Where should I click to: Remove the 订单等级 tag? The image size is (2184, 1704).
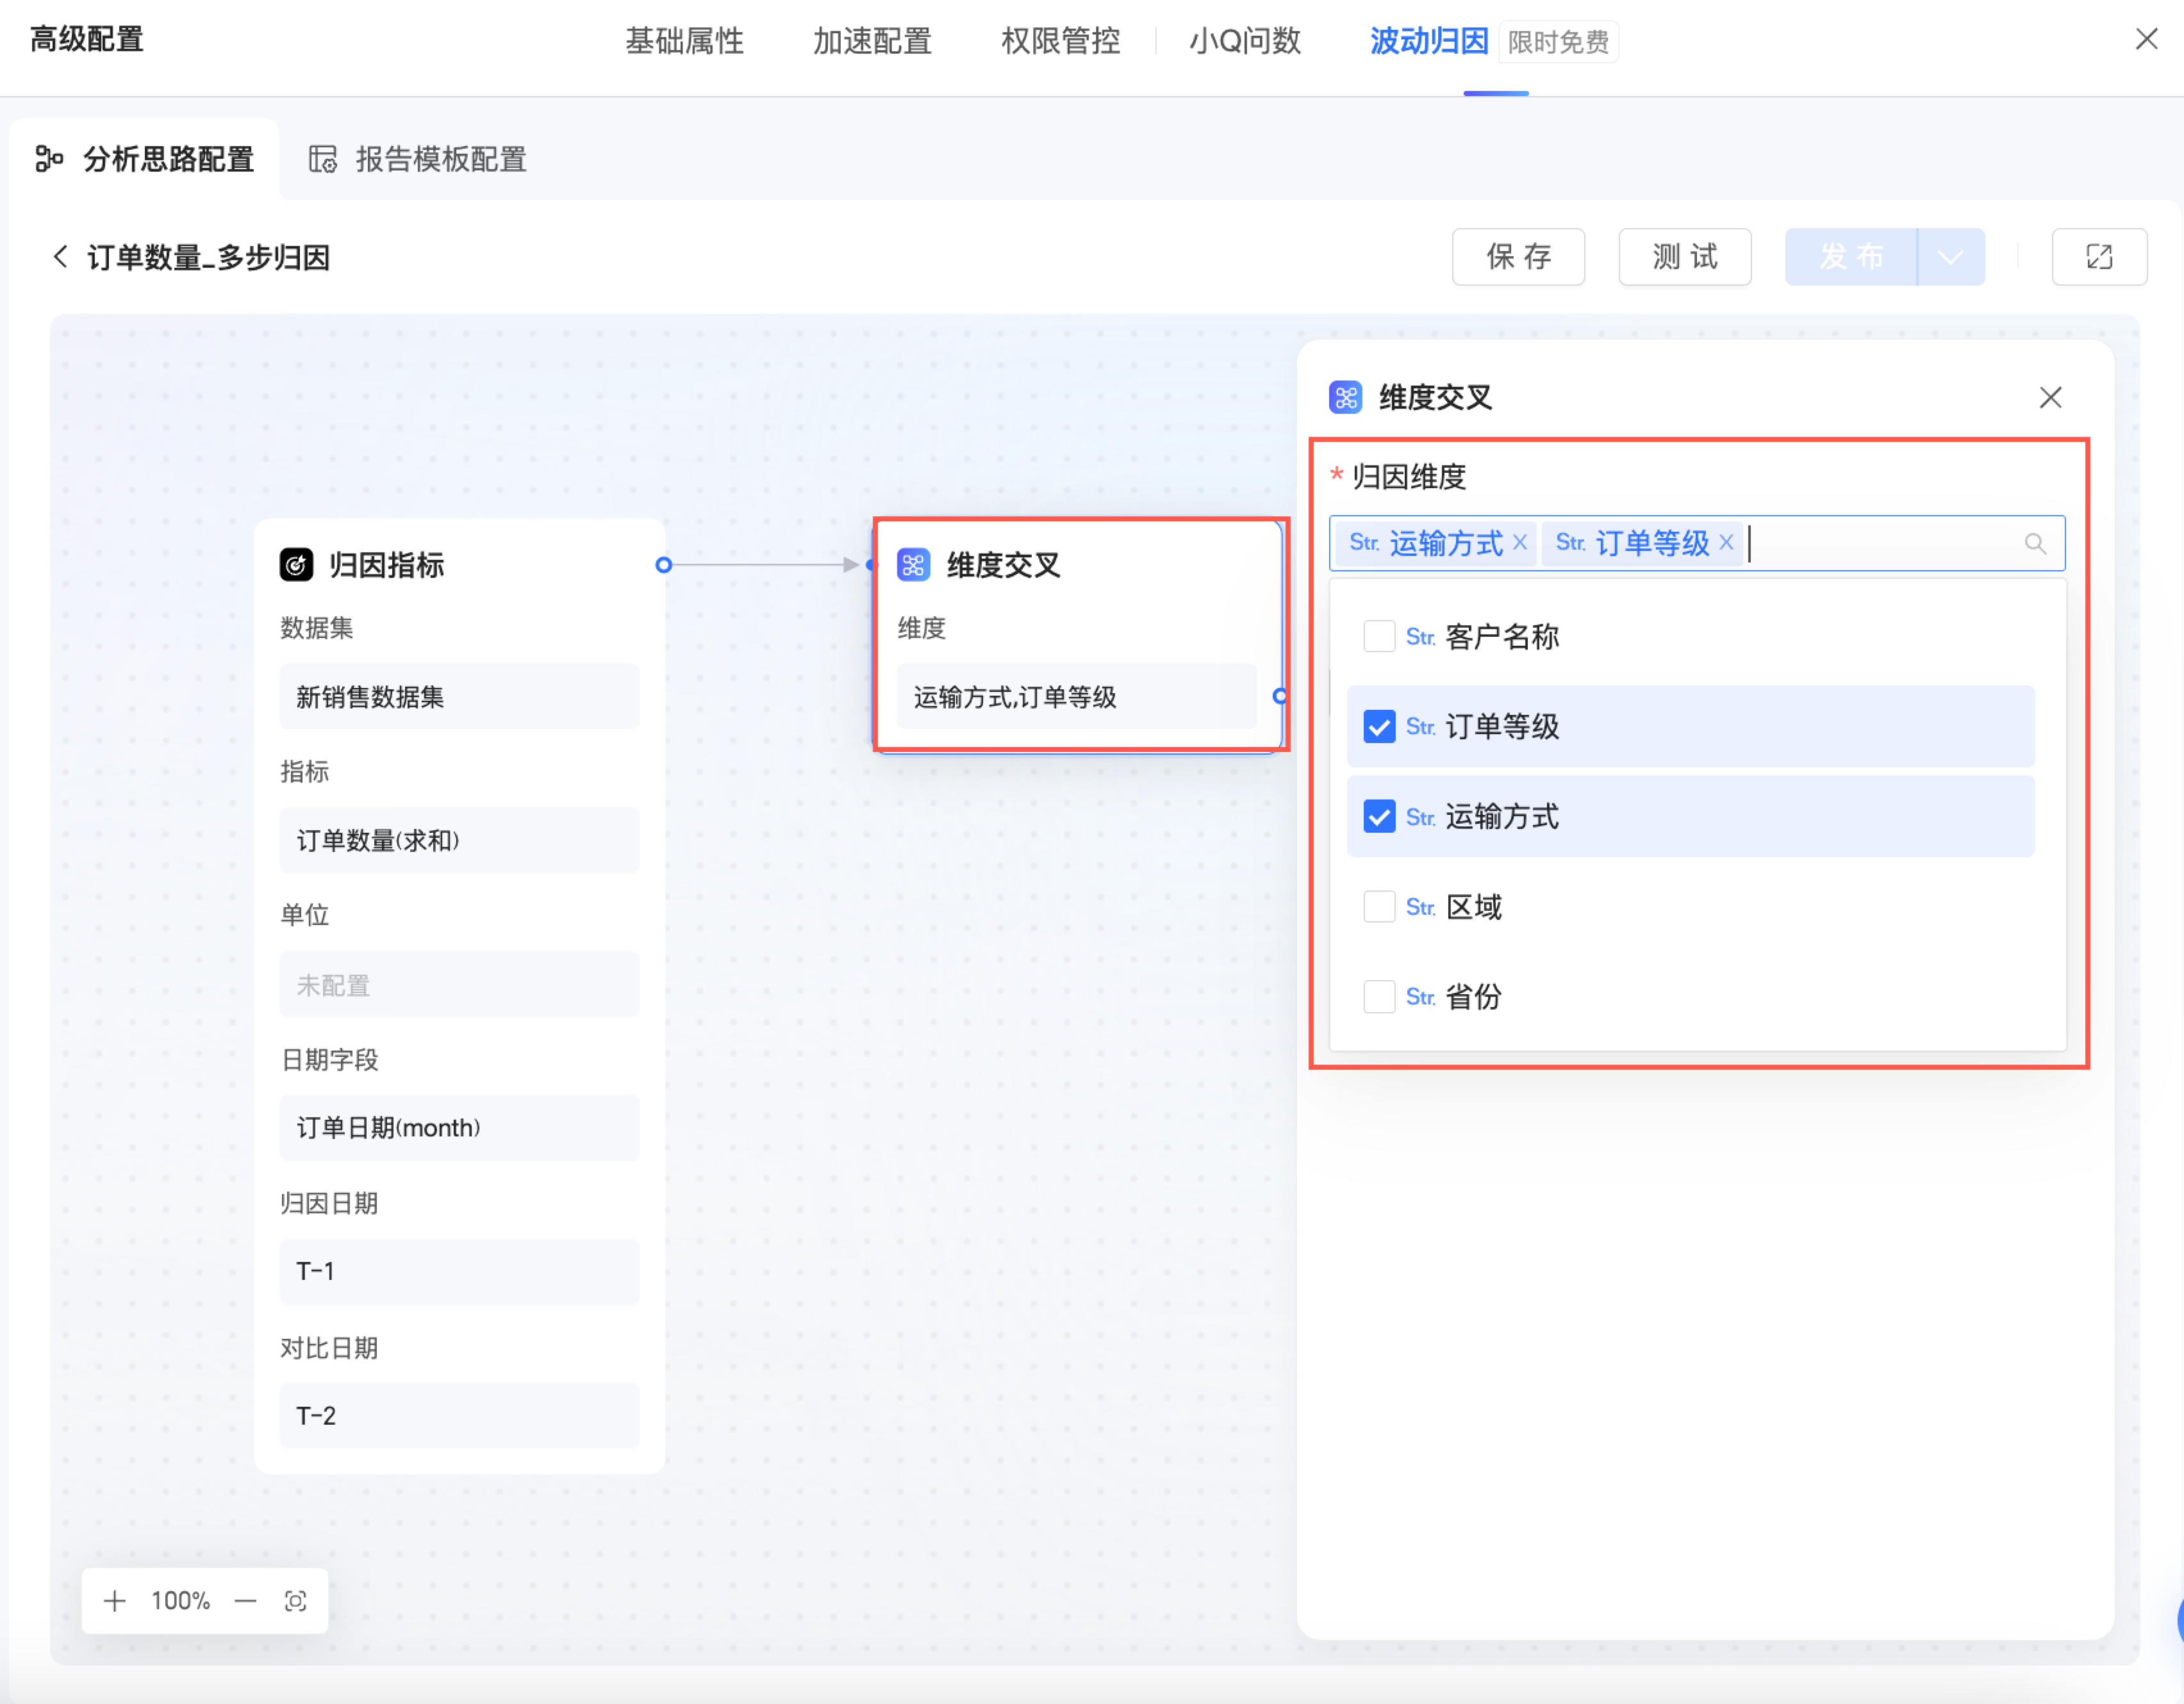(x=1726, y=542)
